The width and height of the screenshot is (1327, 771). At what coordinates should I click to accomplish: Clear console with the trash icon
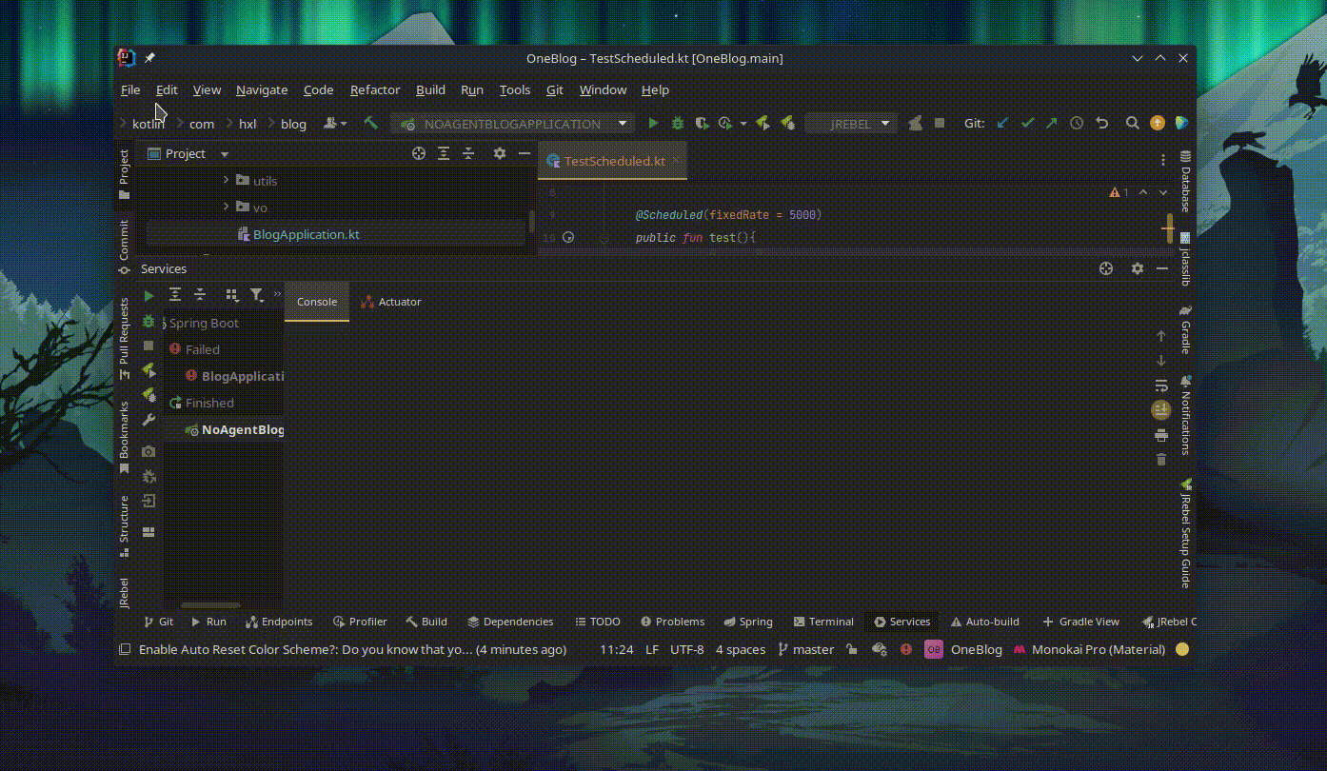(x=1160, y=460)
